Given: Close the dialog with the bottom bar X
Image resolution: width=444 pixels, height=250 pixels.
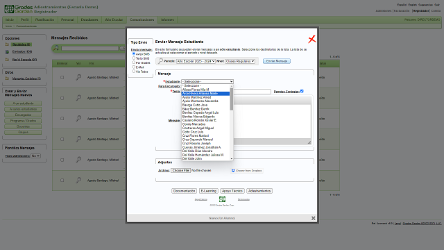Looking at the screenshot, I should tap(313, 218).
